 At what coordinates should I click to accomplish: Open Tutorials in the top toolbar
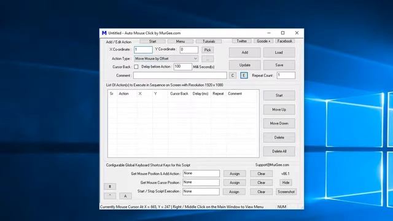209,41
